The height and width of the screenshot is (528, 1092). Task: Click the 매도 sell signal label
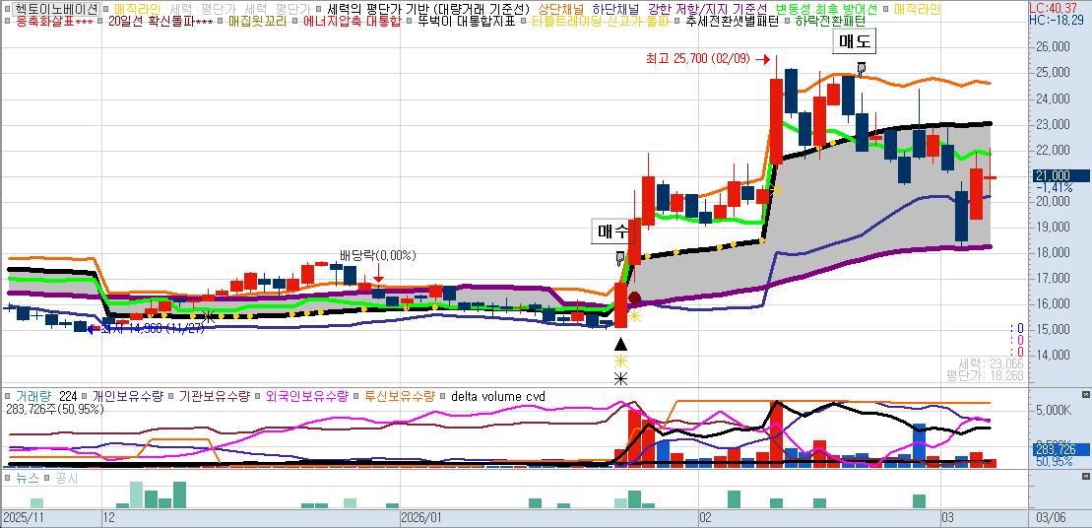point(855,41)
